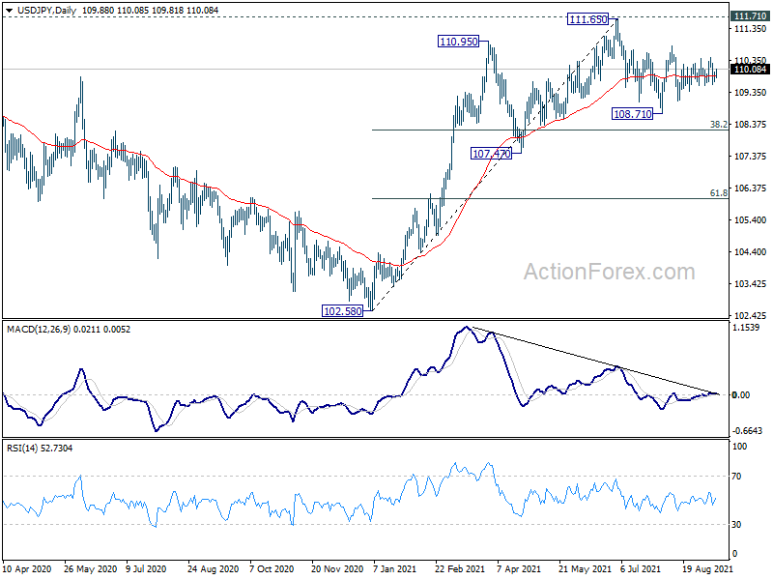The image size is (773, 580).
Task: Select the current price tag 110.084
Action: point(750,70)
